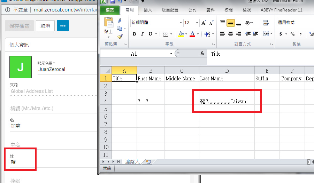Toggle Middle Align for cells
The height and width of the screenshot is (183, 314).
pos(230,23)
